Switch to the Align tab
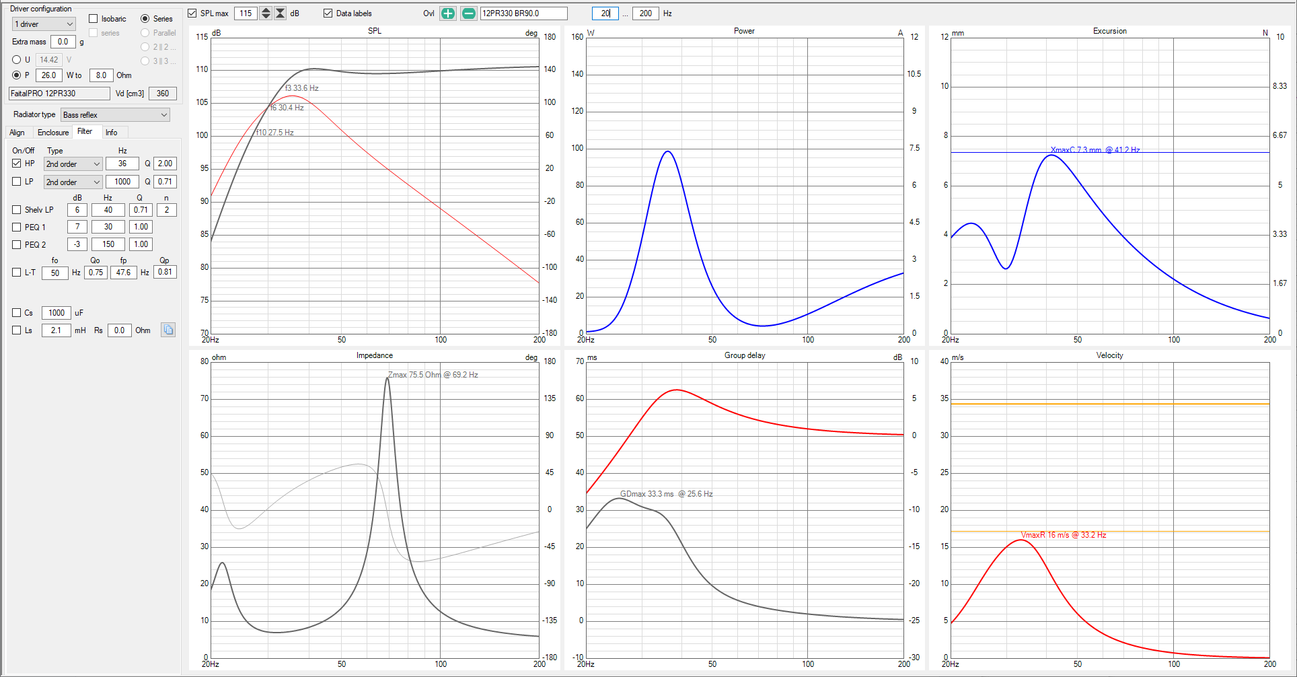Viewport: 1297px width, 677px height. [x=17, y=133]
